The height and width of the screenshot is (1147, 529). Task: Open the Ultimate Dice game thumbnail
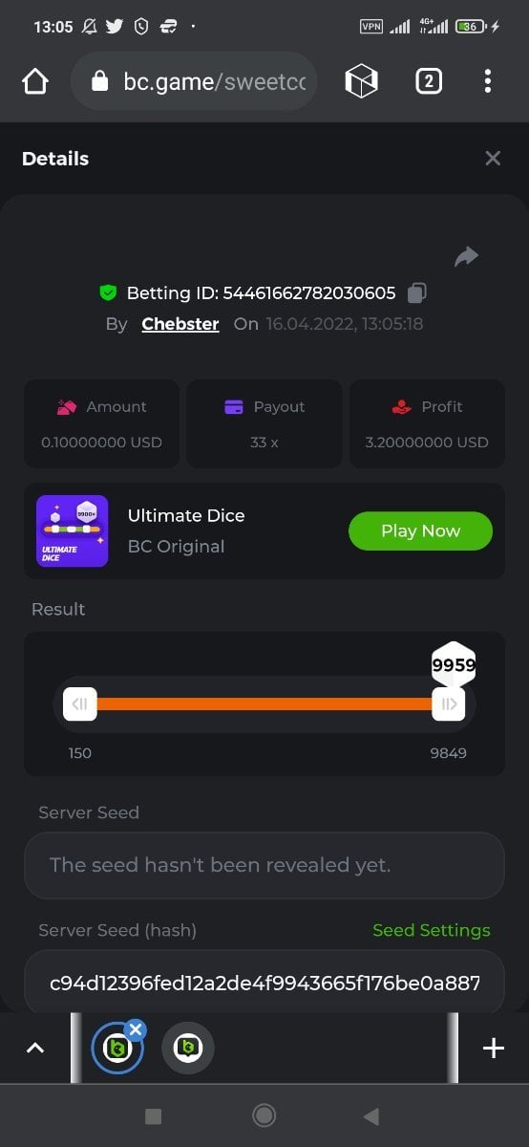click(x=73, y=531)
